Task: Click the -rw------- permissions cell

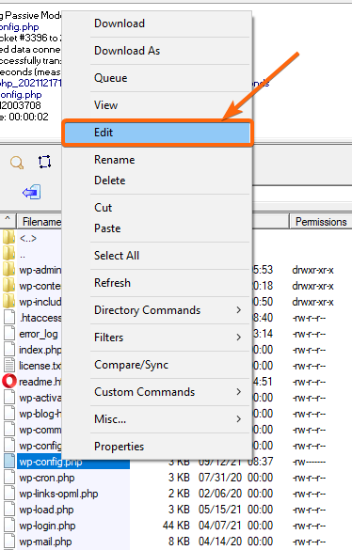Action: point(309,462)
